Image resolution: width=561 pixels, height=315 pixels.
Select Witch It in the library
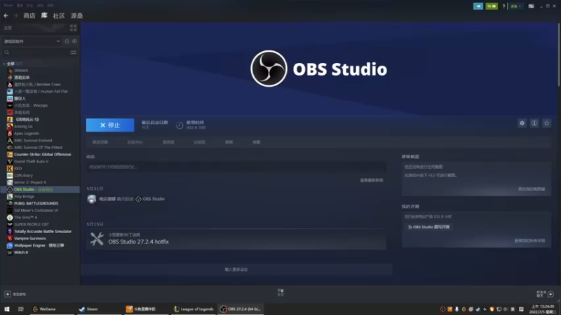point(21,252)
